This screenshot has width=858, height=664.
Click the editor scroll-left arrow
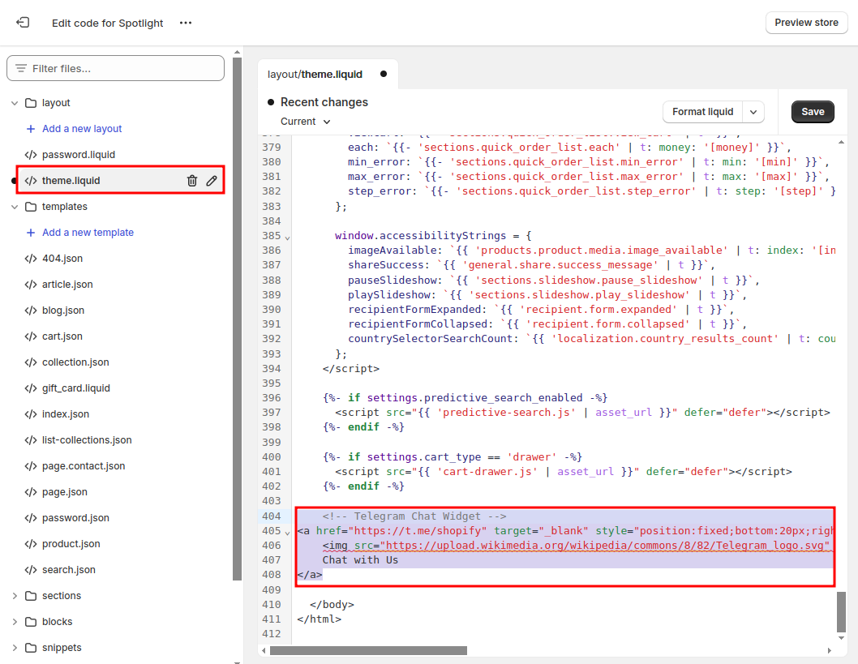pyautogui.click(x=264, y=650)
